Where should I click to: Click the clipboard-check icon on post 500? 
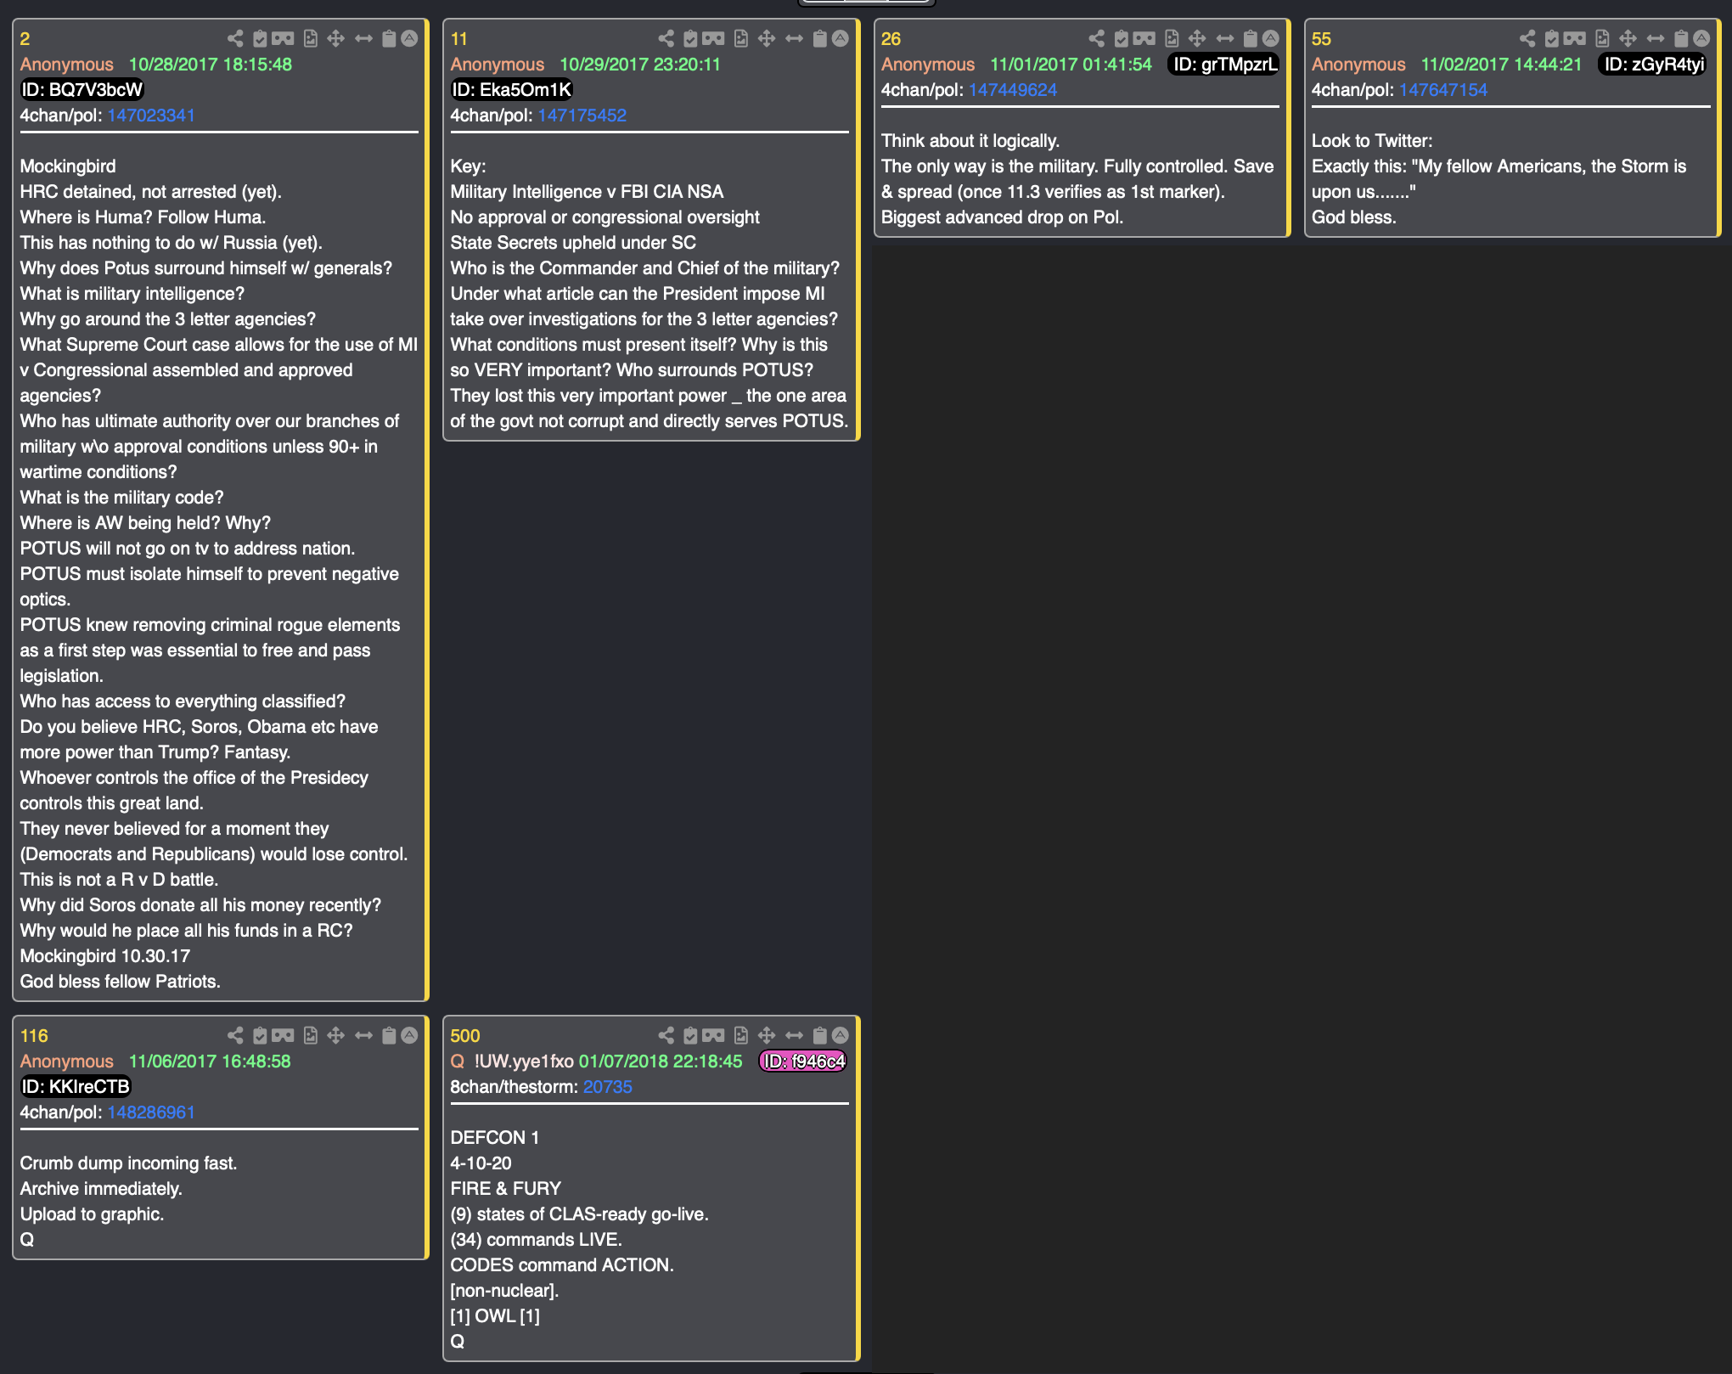point(690,1035)
